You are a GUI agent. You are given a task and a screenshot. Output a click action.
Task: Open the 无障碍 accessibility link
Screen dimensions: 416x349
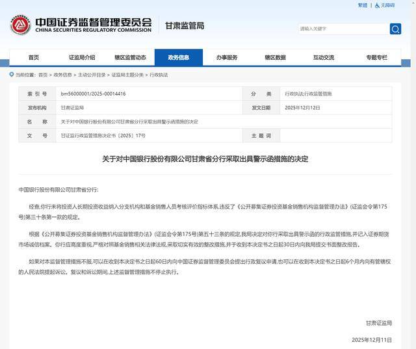[x=387, y=5]
